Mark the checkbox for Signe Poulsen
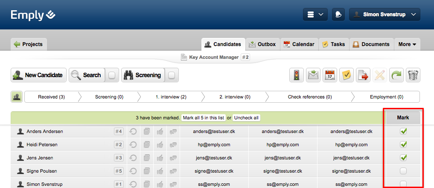434x188 pixels. 403,171
